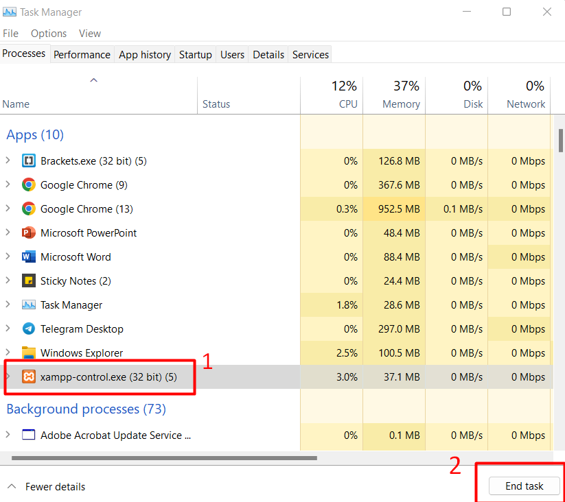
Task: Click the Microsoft PowerPoint icon
Action: pyautogui.click(x=29, y=232)
